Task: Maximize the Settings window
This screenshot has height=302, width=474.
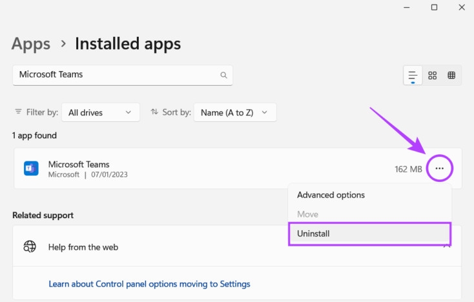Action: coord(434,7)
